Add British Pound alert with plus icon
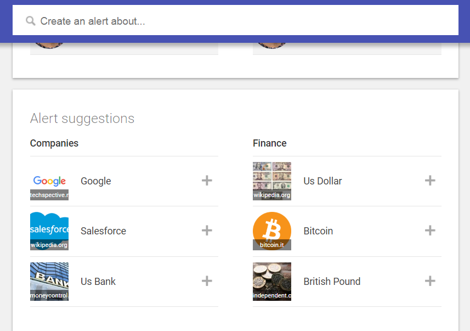This screenshot has height=331, width=470. click(x=430, y=281)
